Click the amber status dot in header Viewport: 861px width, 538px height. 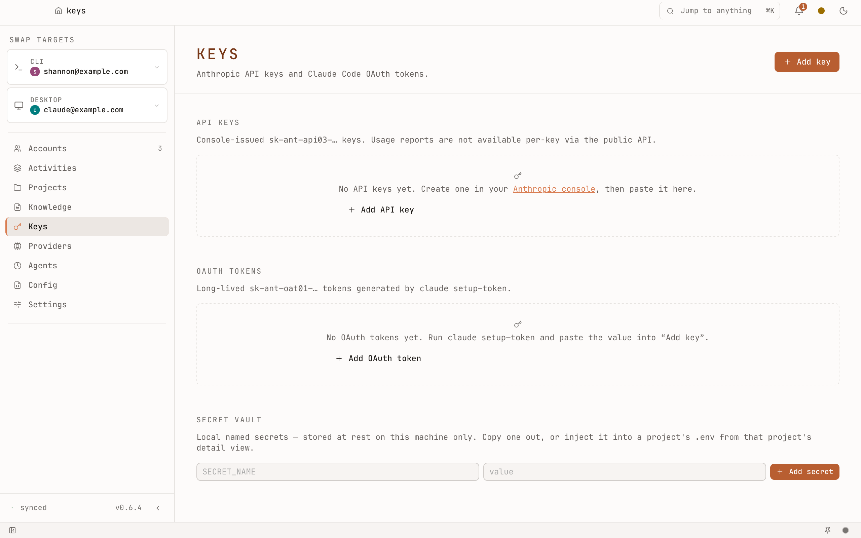(x=821, y=11)
